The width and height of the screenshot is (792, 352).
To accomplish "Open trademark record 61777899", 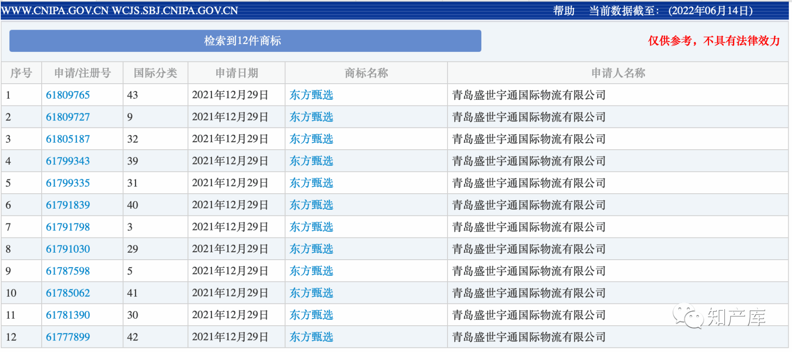I will [x=68, y=337].
